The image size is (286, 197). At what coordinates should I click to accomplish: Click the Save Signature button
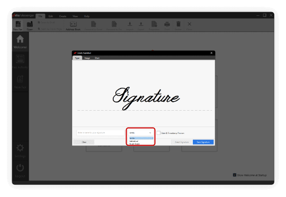[203, 142]
